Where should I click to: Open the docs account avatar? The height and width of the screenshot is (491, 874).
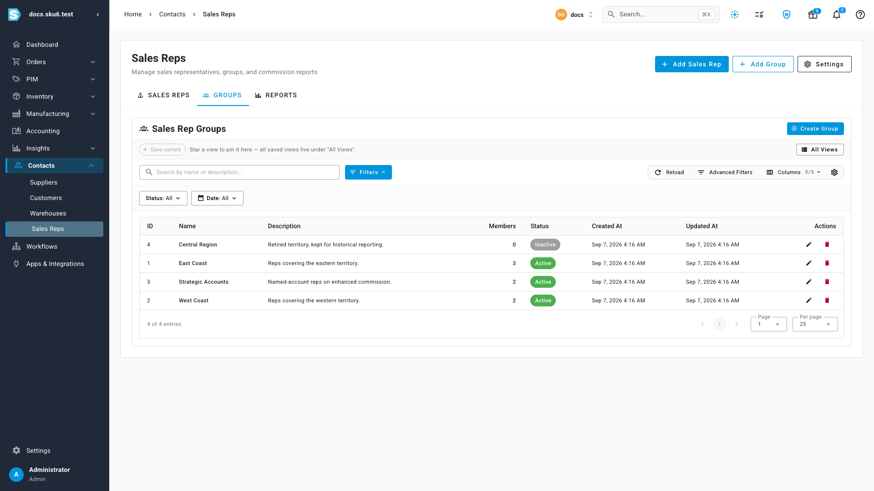click(561, 15)
